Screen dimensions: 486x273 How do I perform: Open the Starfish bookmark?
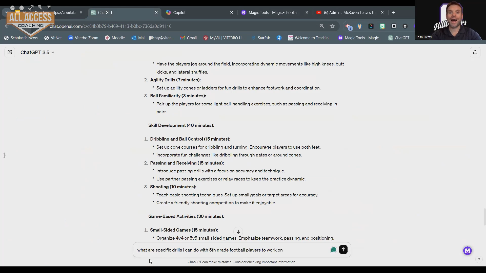261,38
